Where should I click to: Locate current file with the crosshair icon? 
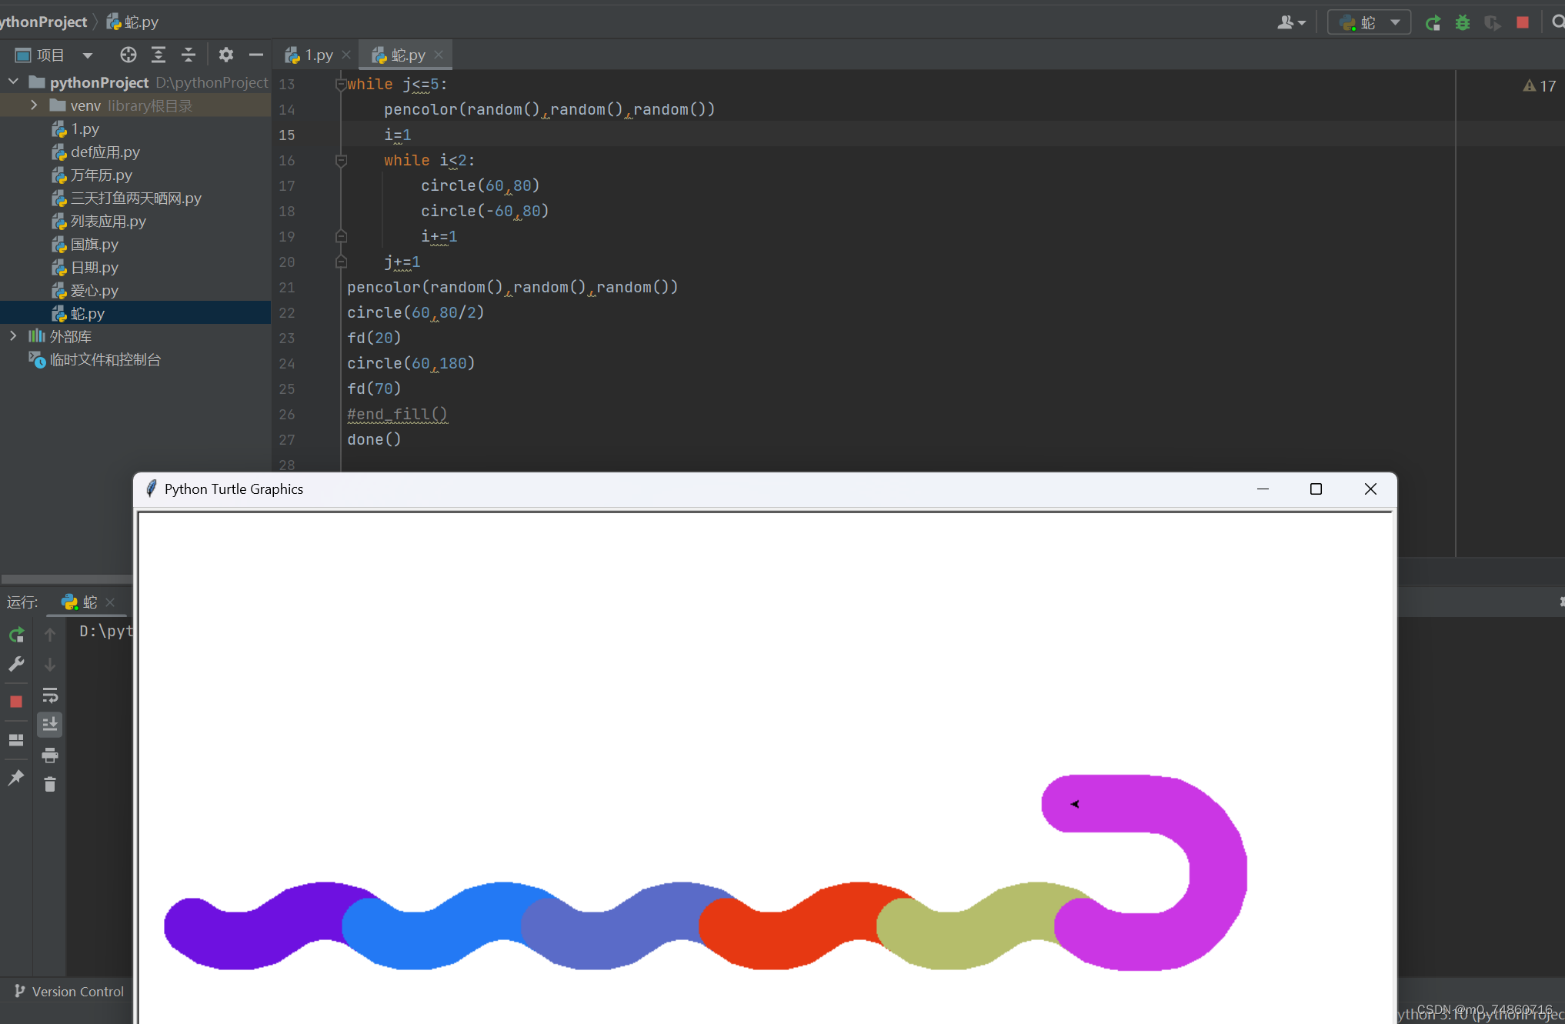128,54
